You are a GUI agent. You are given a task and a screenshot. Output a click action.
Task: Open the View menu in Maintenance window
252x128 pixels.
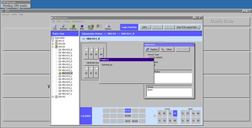(x=59, y=21)
